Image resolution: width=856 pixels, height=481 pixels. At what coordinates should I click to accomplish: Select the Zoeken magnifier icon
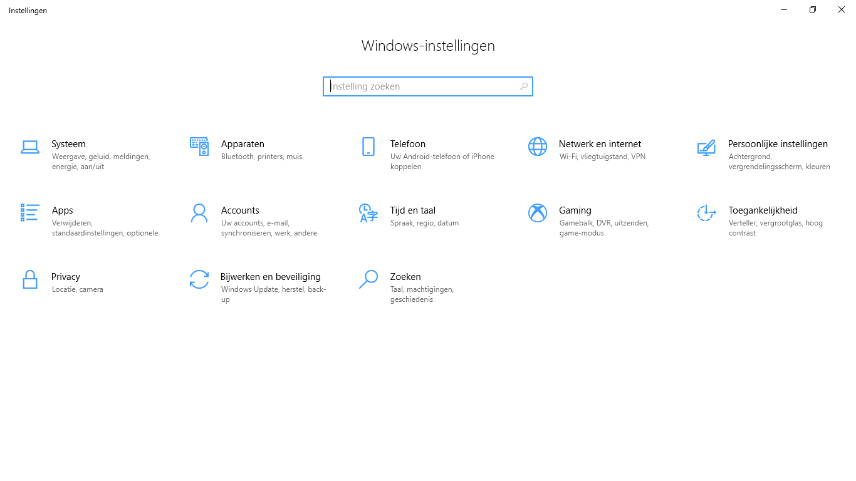[368, 279]
